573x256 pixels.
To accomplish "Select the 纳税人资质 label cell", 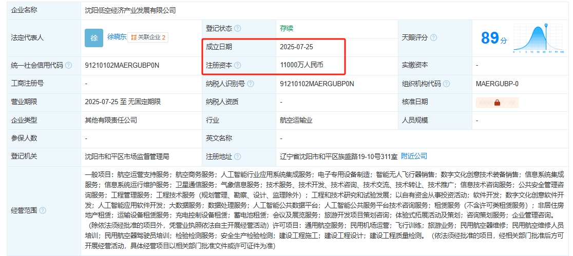I will point(239,102).
